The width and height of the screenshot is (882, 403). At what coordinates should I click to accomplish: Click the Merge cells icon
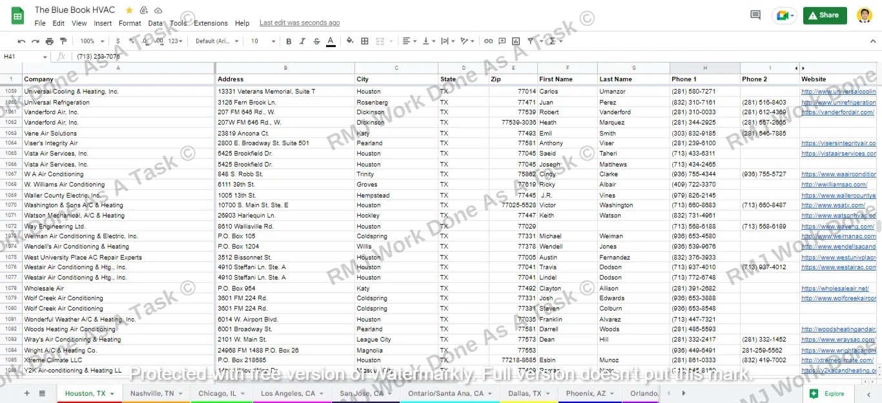[380, 41]
